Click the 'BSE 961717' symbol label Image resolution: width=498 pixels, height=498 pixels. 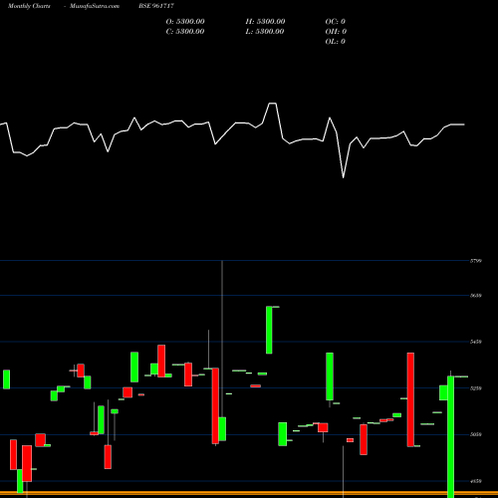[x=156, y=6]
